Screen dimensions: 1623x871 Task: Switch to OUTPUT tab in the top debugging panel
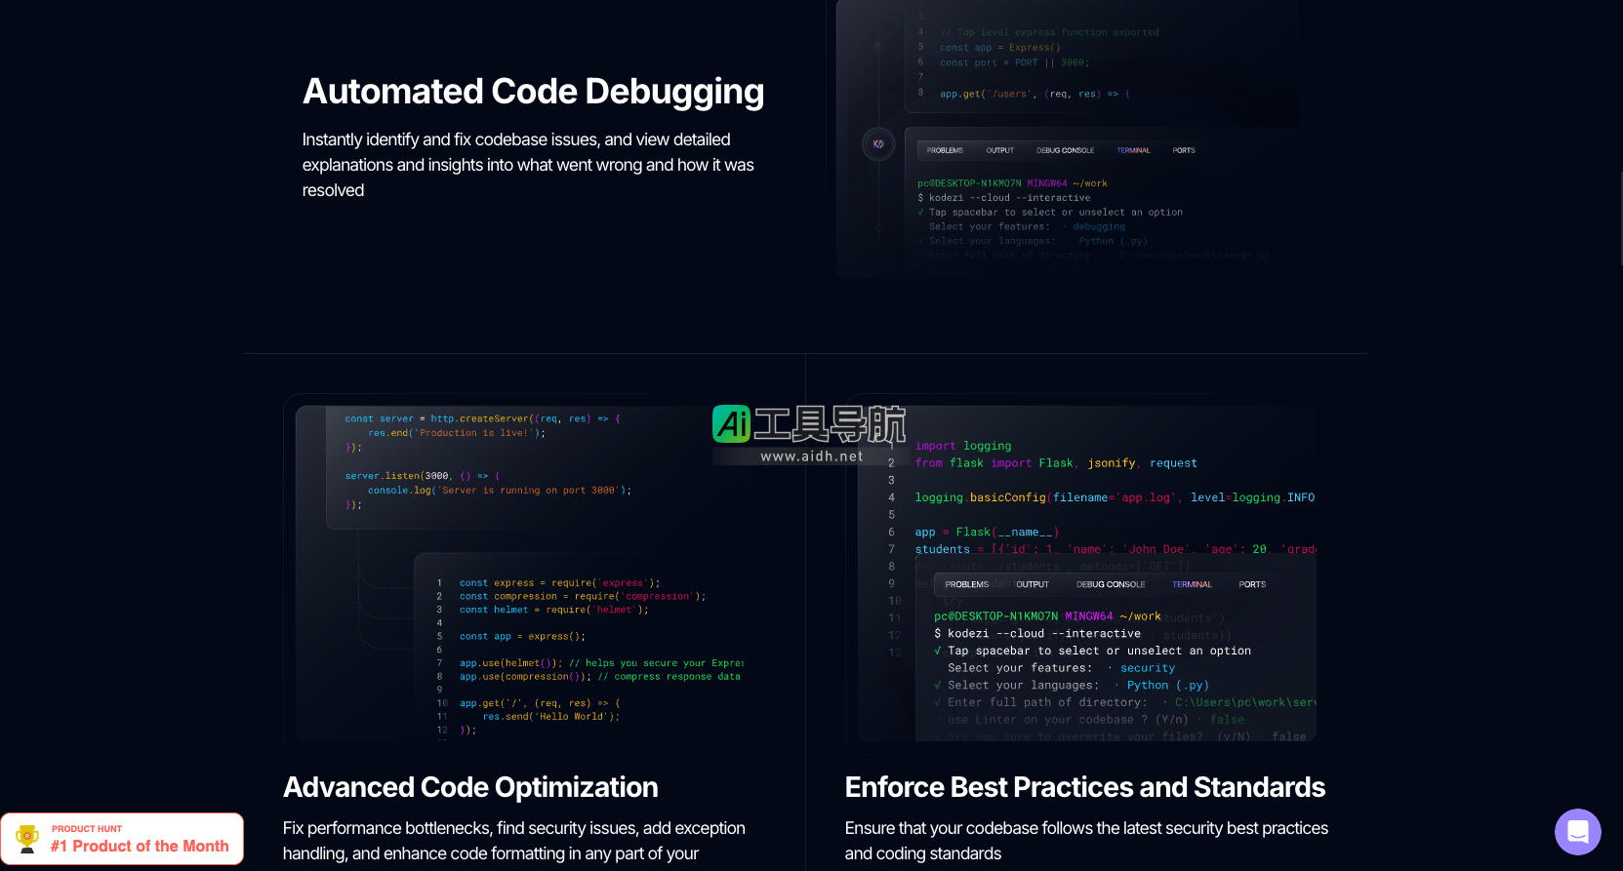coord(999,150)
